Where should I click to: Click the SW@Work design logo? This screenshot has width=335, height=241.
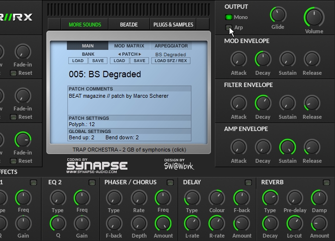point(178,165)
